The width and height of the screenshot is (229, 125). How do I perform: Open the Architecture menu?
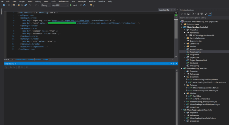point(63,1)
